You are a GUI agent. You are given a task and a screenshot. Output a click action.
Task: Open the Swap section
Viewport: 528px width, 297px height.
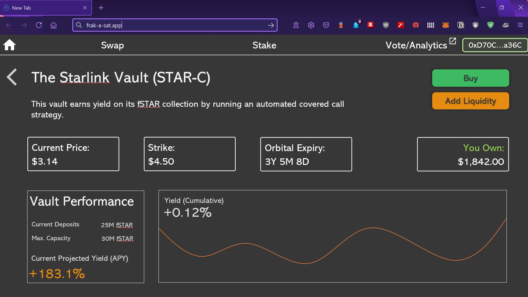pos(113,45)
